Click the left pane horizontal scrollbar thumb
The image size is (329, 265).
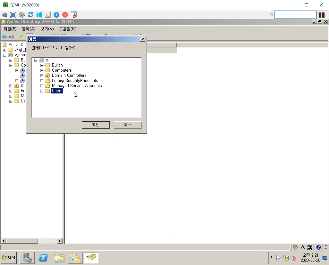(x=22, y=241)
